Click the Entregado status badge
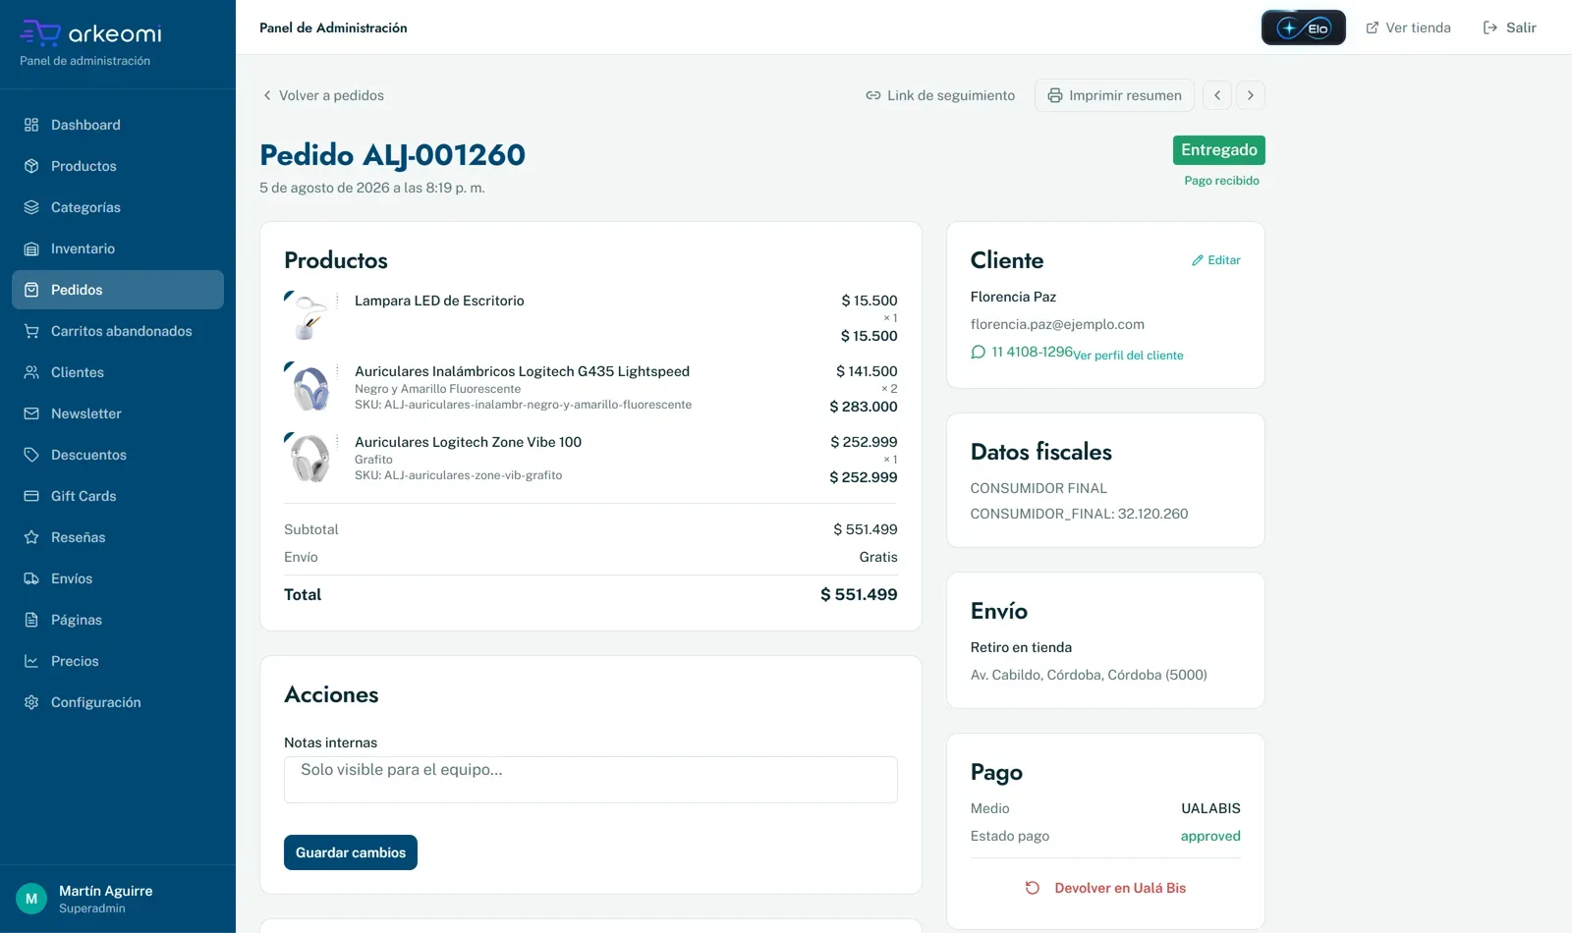This screenshot has width=1572, height=933. click(1218, 150)
